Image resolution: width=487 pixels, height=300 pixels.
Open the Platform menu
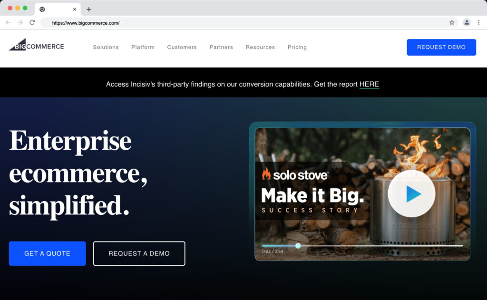[x=143, y=47]
